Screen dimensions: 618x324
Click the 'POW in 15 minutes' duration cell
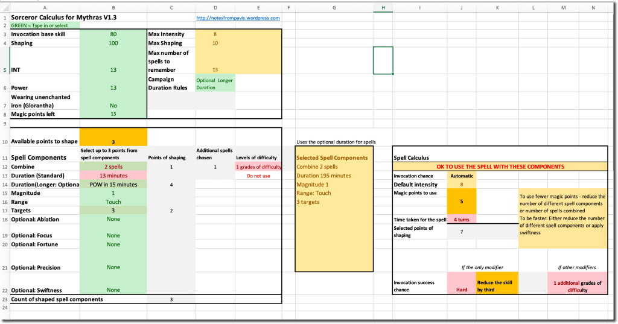coord(113,185)
